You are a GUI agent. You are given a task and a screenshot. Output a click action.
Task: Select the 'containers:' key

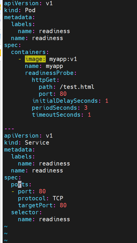click(30, 52)
